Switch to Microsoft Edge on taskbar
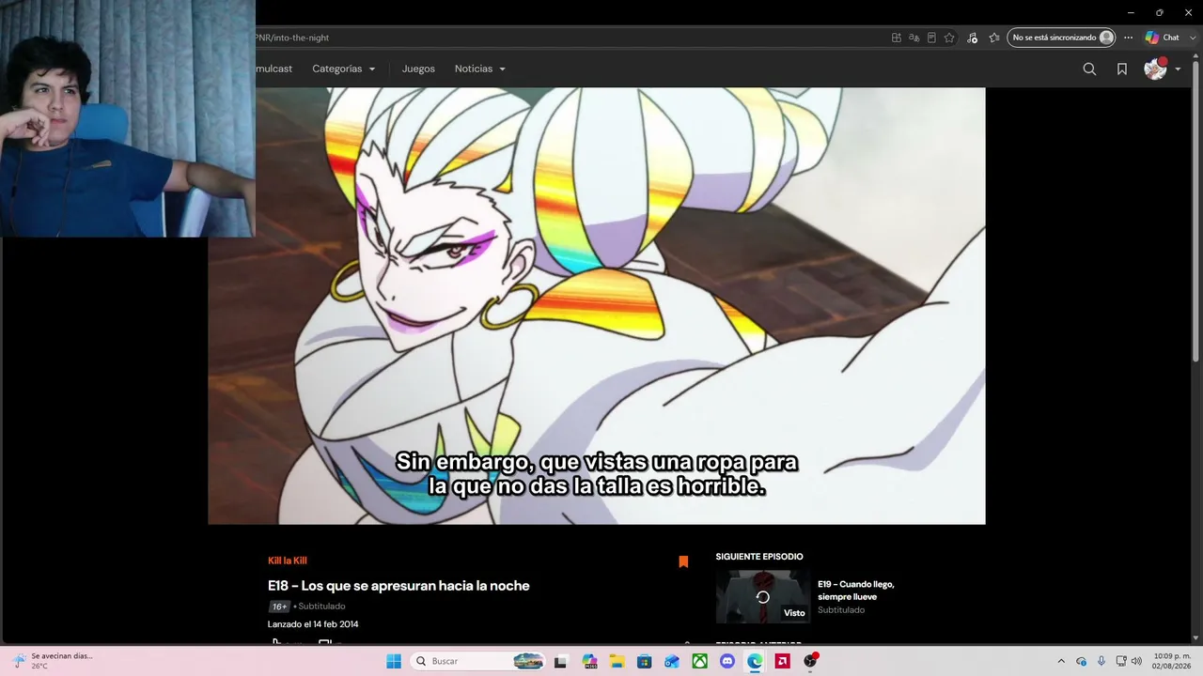 (x=755, y=661)
